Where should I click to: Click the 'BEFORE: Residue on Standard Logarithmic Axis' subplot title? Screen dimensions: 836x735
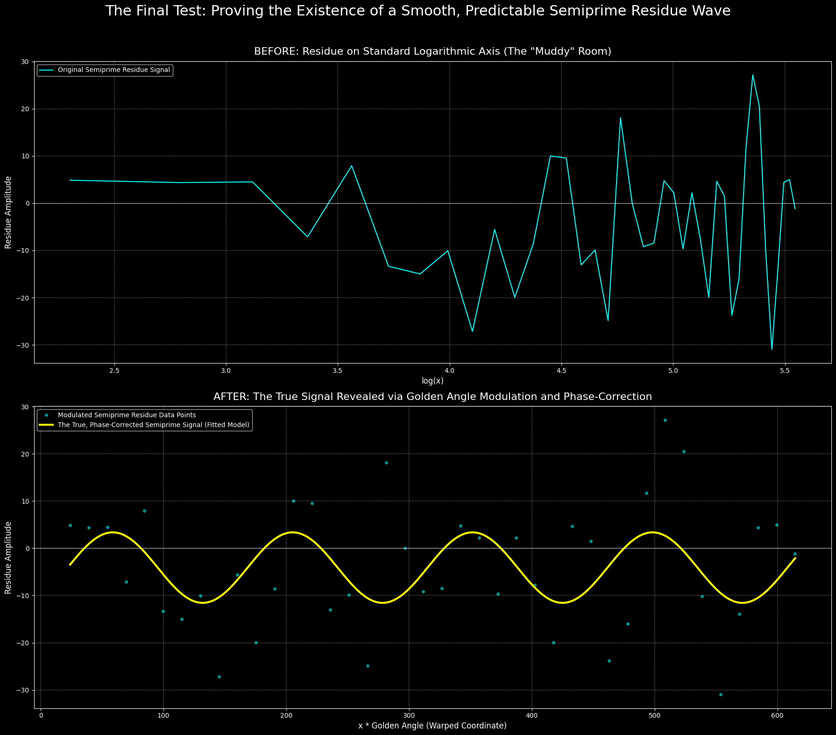432,51
